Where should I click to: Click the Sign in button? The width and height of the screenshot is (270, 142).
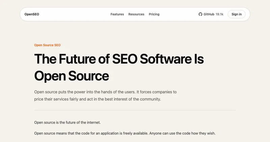237,14
